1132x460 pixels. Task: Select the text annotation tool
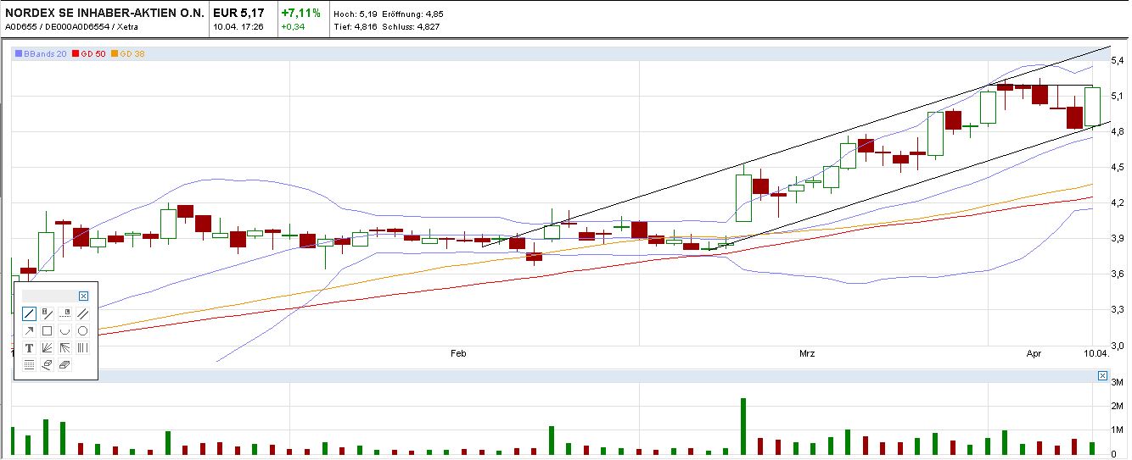[x=29, y=347]
